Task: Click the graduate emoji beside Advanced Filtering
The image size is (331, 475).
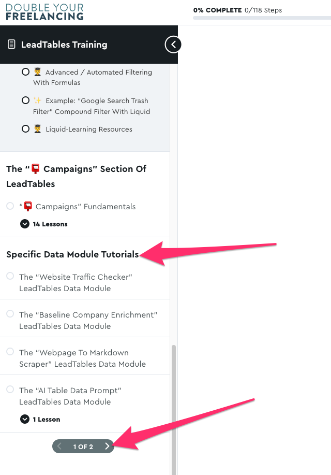Action: tap(38, 72)
